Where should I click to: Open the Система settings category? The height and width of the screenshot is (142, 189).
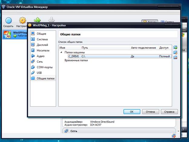point(43,39)
